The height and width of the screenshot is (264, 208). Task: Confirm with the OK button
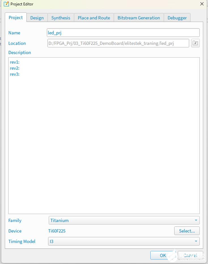[163, 255]
